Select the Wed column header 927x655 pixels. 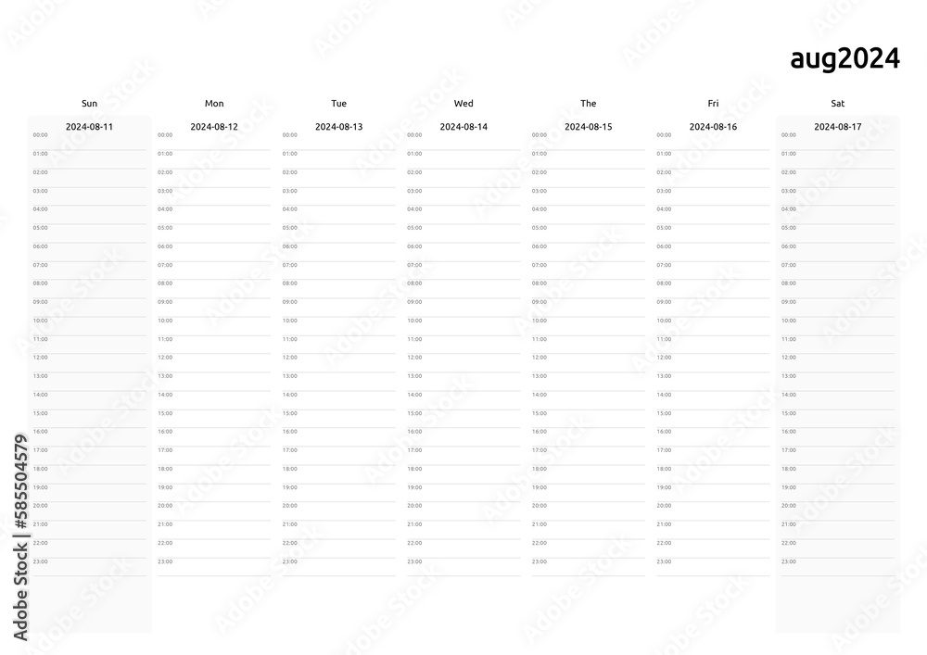coord(463,104)
